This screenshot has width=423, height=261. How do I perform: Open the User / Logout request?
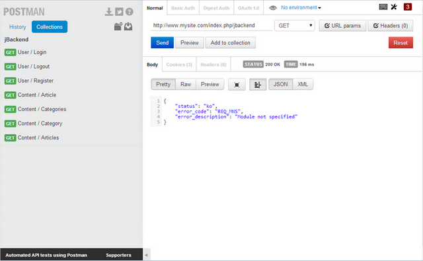(x=34, y=67)
